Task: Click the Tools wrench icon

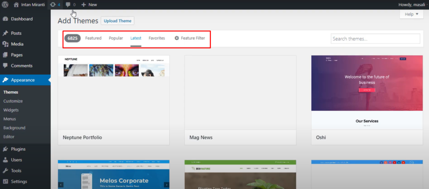Action: coord(5,171)
